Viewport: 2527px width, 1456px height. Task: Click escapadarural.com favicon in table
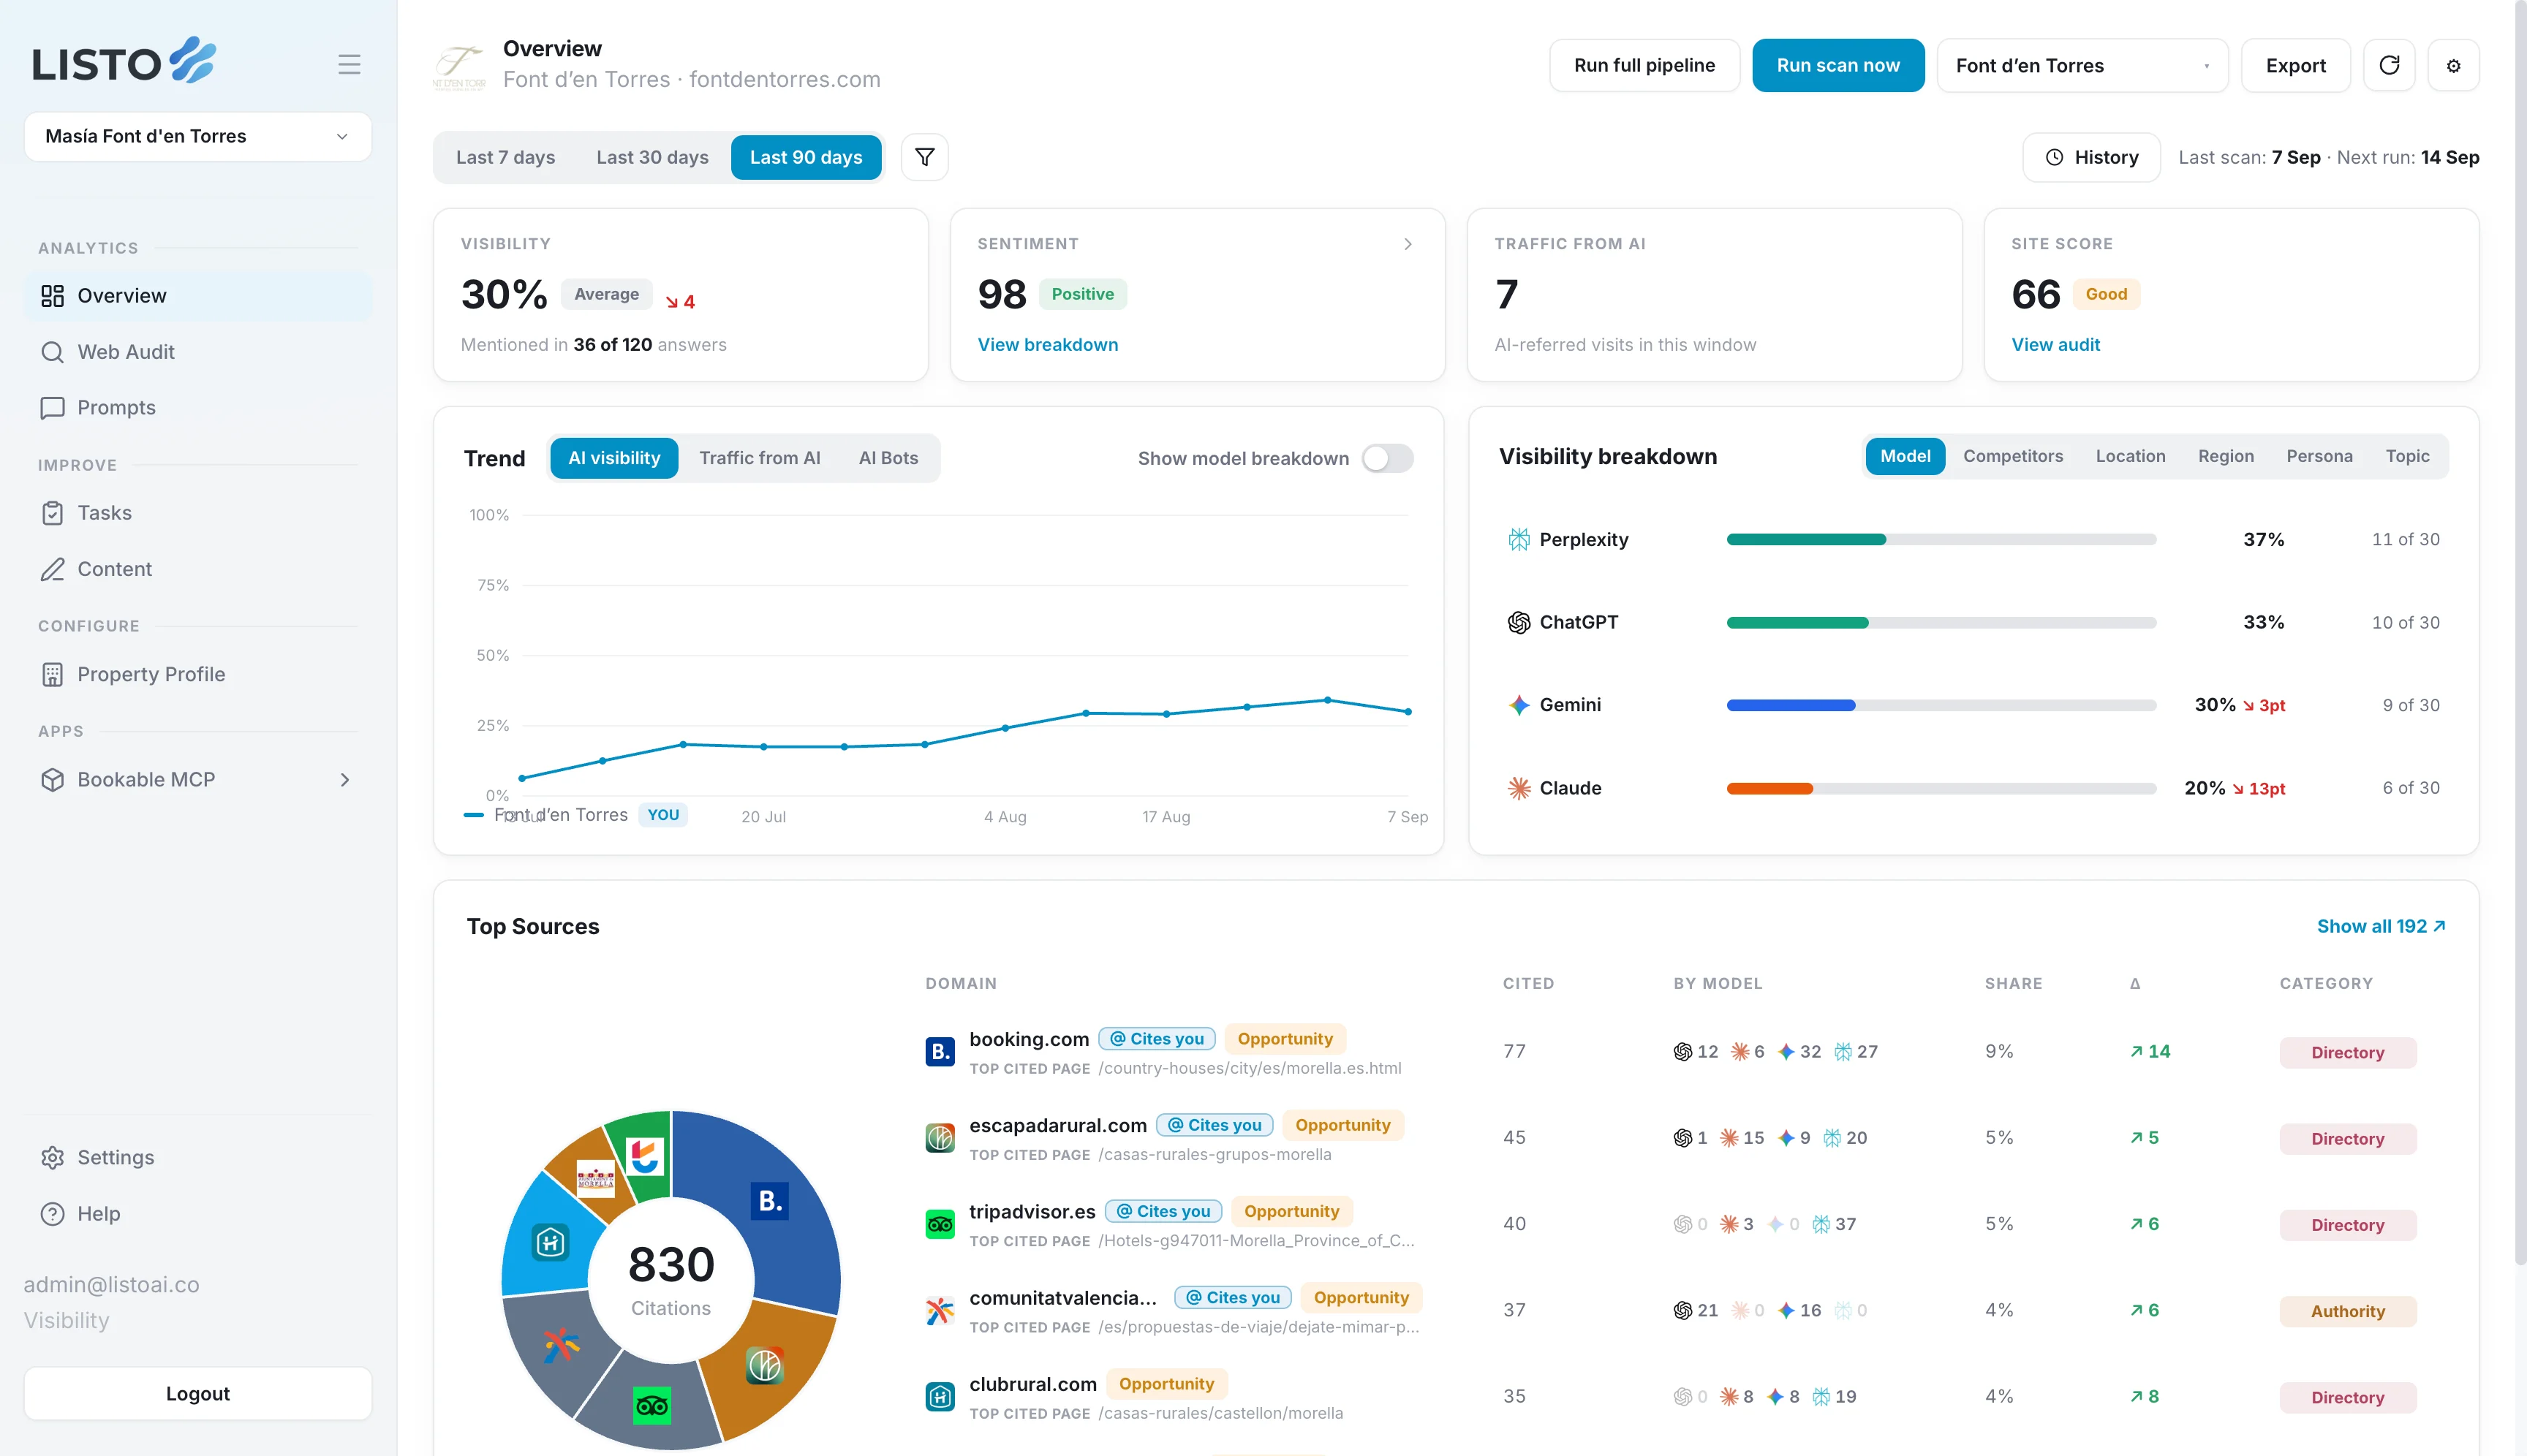click(940, 1137)
